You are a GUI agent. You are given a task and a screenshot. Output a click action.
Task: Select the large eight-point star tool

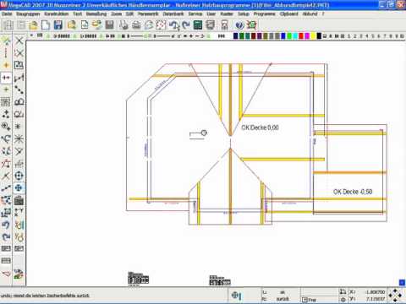(19, 138)
